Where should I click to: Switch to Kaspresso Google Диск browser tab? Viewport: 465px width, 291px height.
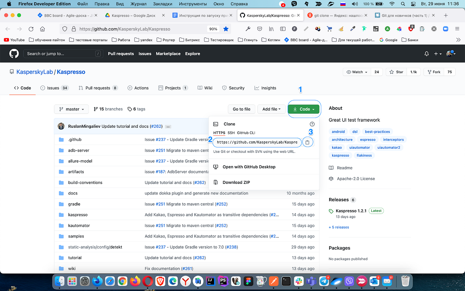pos(134,15)
